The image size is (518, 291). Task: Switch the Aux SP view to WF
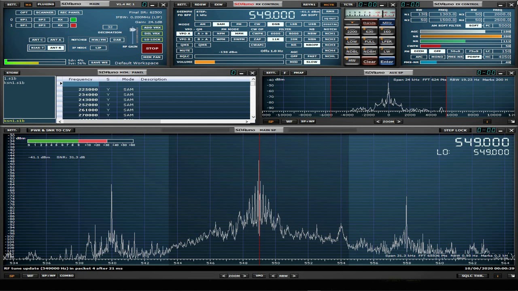289,121
